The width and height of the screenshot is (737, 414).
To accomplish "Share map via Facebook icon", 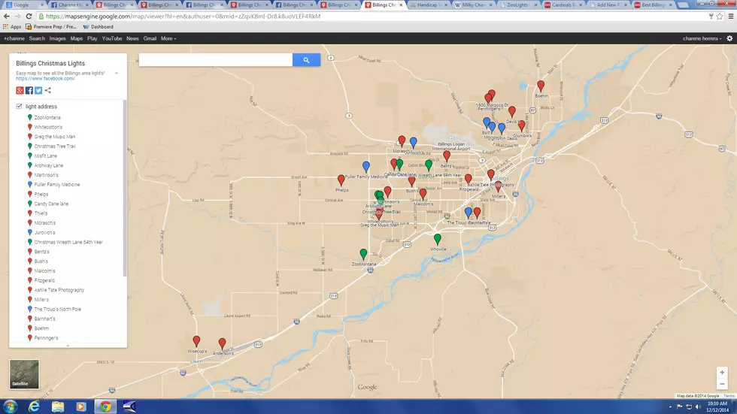I will pyautogui.click(x=29, y=90).
